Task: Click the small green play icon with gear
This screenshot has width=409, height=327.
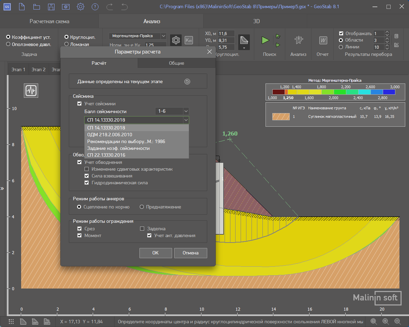Action: pyautogui.click(x=278, y=36)
